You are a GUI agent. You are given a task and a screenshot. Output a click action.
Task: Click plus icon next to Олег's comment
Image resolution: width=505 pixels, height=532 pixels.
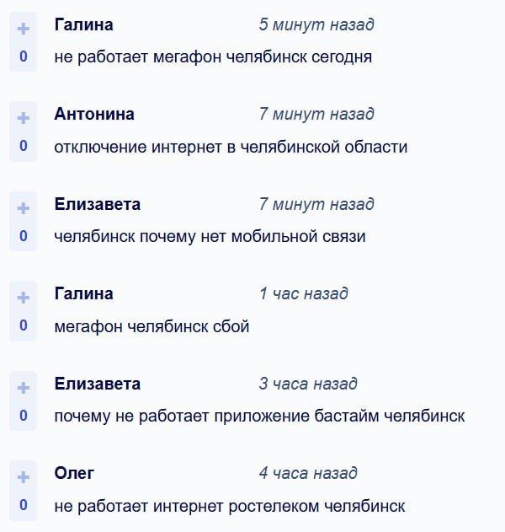(x=23, y=478)
